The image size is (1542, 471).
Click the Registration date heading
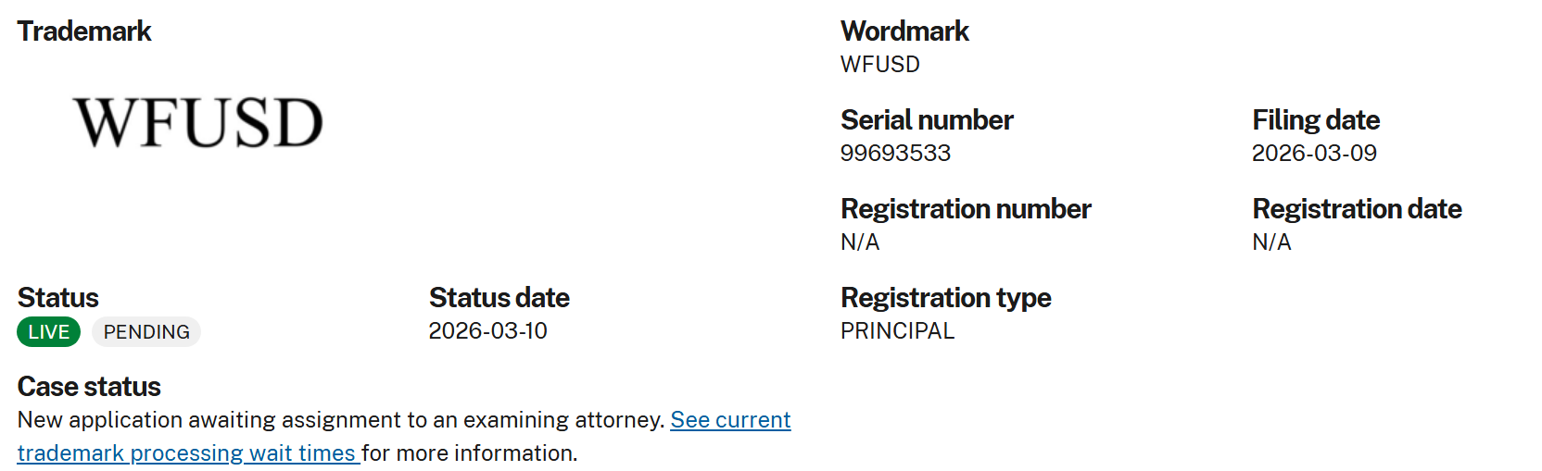coord(1357,209)
